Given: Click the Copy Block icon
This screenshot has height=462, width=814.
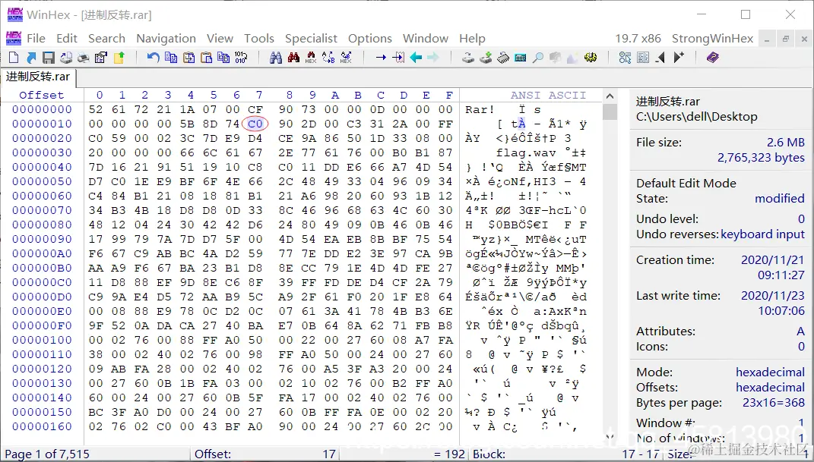Looking at the screenshot, I should (171, 58).
